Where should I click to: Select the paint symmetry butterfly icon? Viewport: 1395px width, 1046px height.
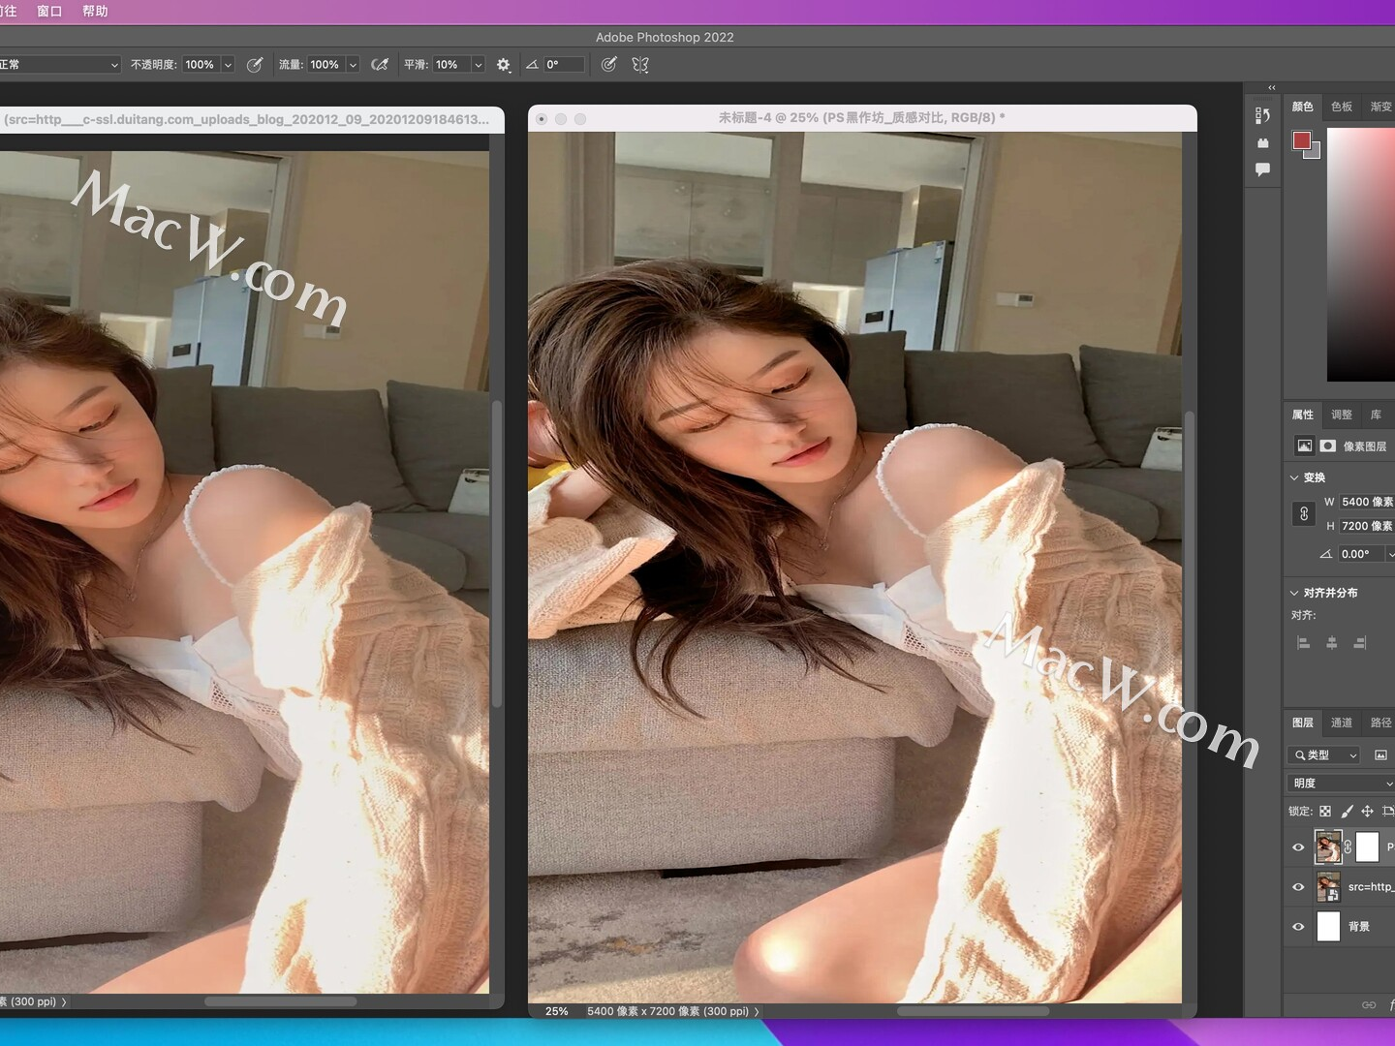[x=640, y=65]
